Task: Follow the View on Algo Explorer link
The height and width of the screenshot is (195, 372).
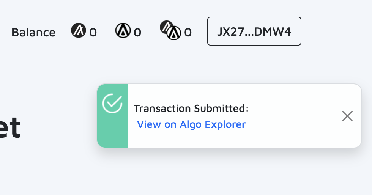Action: (x=191, y=124)
